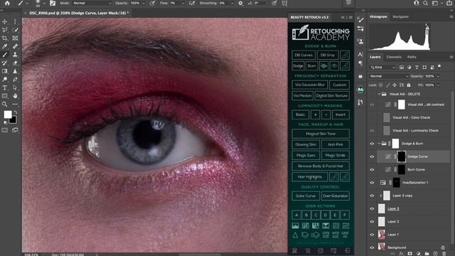Open the Smoothing dropdown
This screenshot has width=455, height=256.
point(232,3)
